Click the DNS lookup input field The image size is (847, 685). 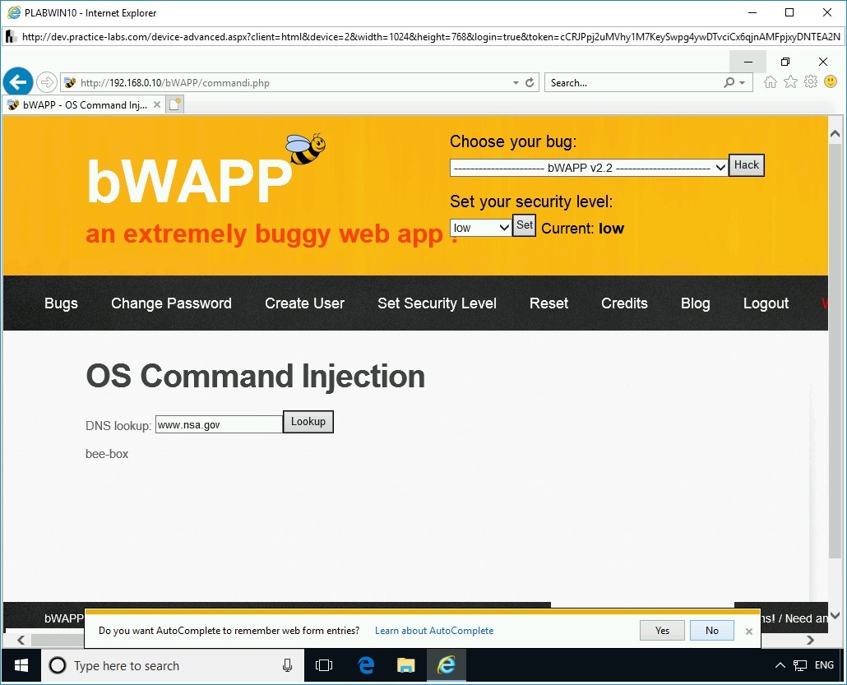218,423
